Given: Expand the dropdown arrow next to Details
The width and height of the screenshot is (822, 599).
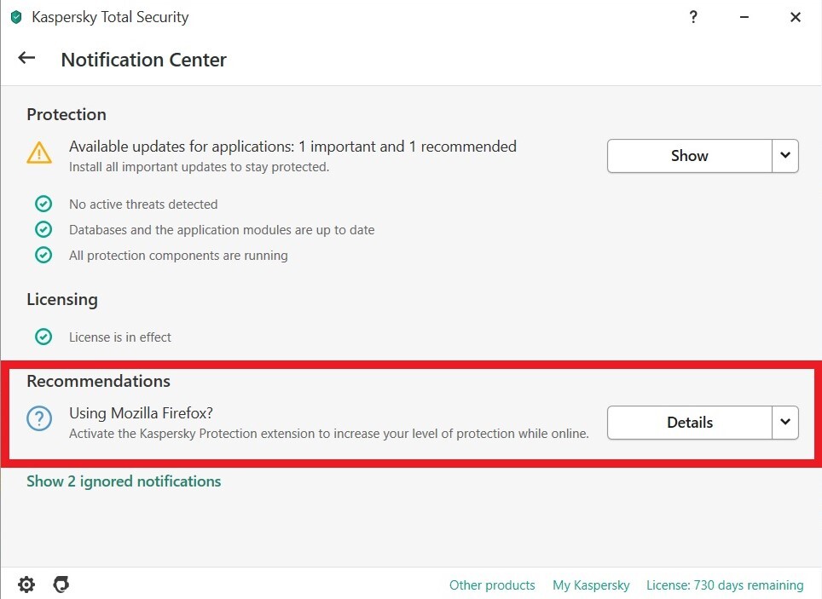Looking at the screenshot, I should (x=785, y=423).
